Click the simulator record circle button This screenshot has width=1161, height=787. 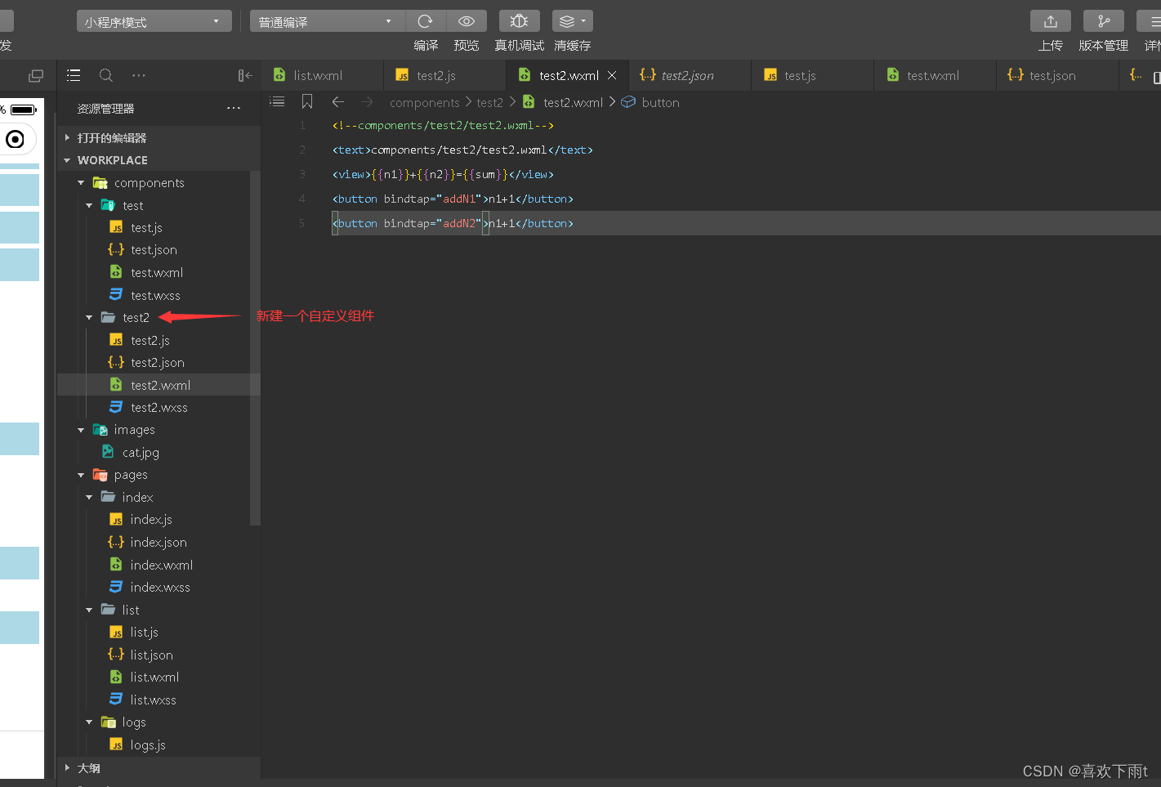pos(15,140)
